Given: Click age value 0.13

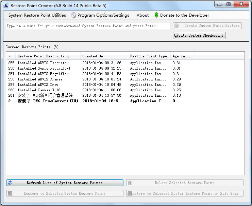Looking at the screenshot, I should [177, 95].
